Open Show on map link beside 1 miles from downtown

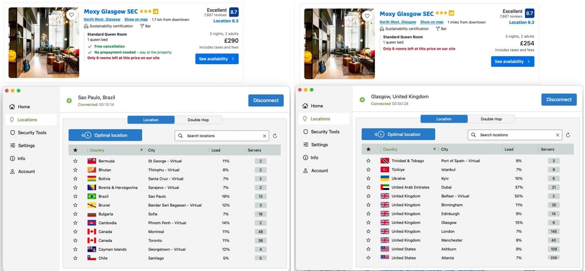click(432, 22)
